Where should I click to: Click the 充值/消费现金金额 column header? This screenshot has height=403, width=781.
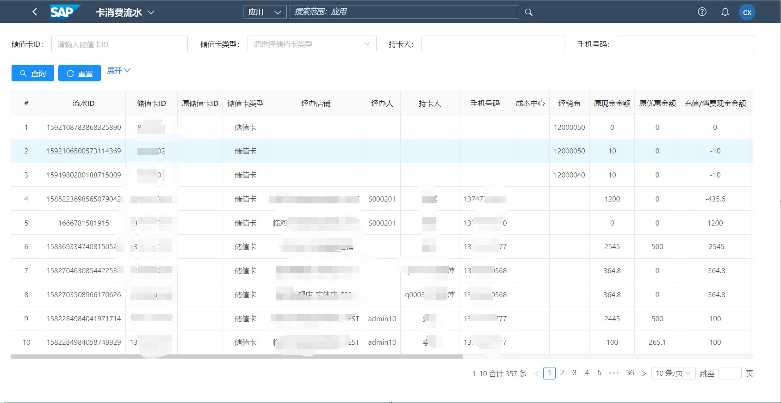(715, 104)
